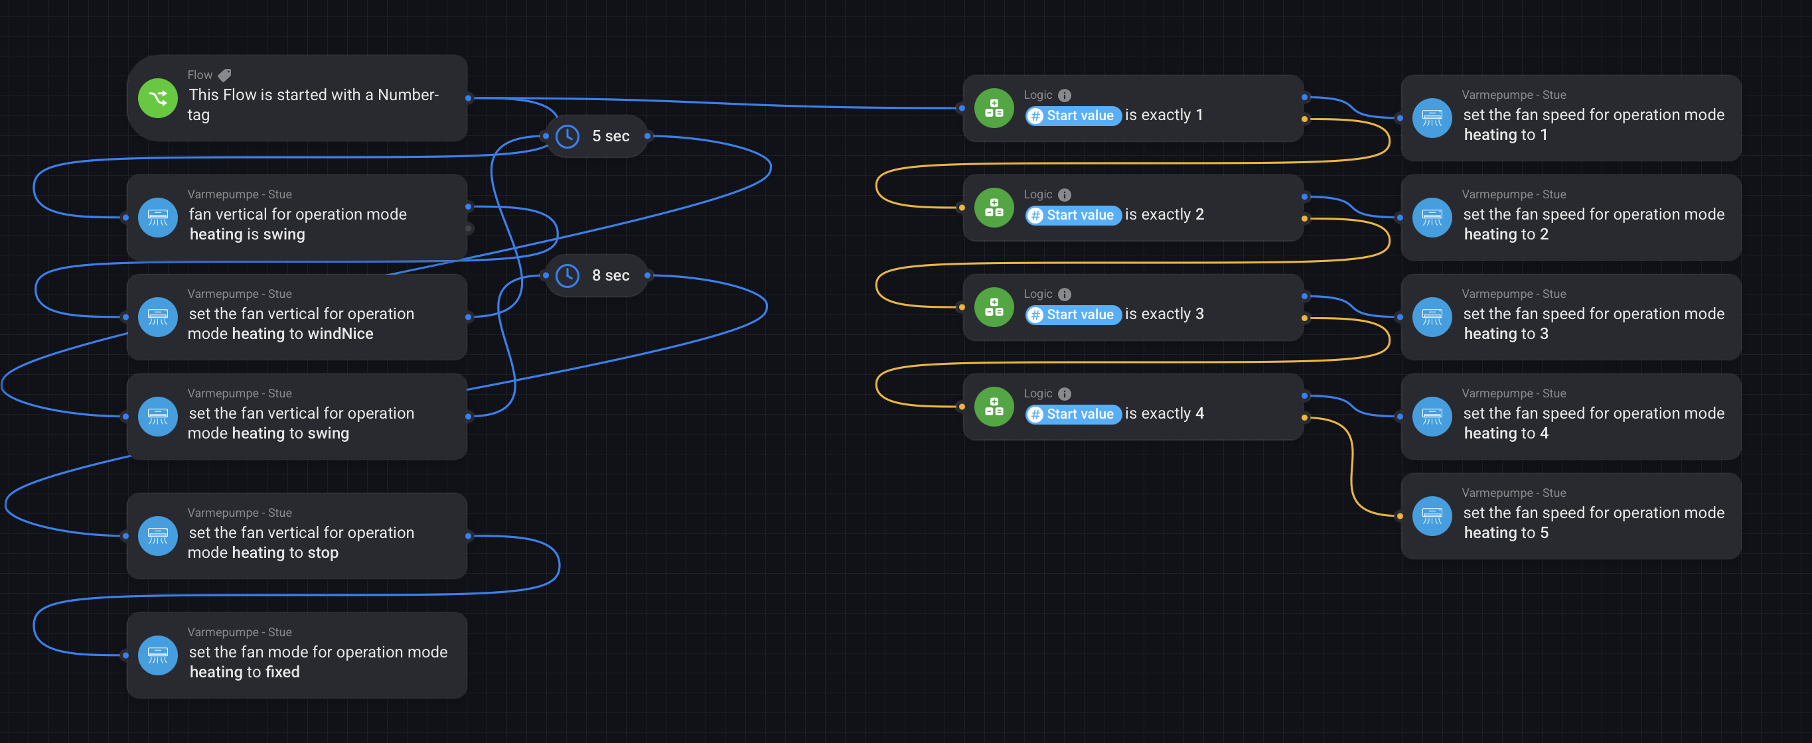Click blue true output of 'is exactly 1'
Screen dimensions: 1812x743
point(1305,98)
